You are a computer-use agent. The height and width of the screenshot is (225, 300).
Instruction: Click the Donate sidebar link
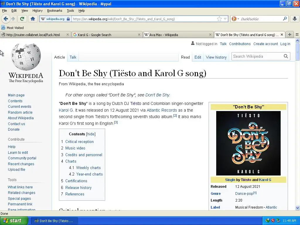[13, 129]
